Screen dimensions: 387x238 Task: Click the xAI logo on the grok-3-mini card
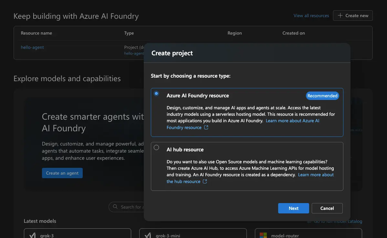click(148, 235)
